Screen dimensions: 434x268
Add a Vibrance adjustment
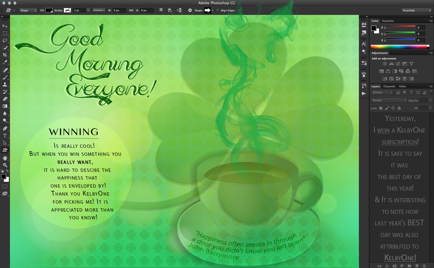412,64
